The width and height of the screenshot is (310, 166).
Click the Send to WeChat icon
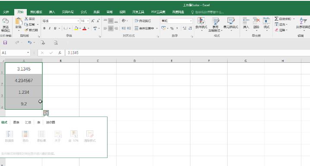(x=5, y=21)
